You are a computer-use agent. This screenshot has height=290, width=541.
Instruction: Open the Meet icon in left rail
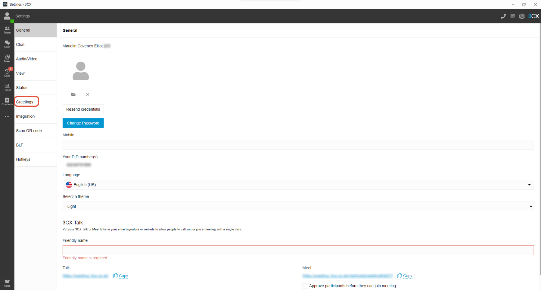7,58
